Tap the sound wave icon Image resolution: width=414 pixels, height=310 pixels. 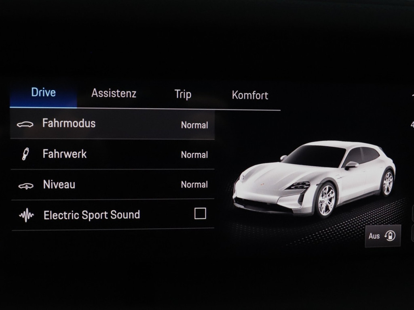click(x=26, y=216)
